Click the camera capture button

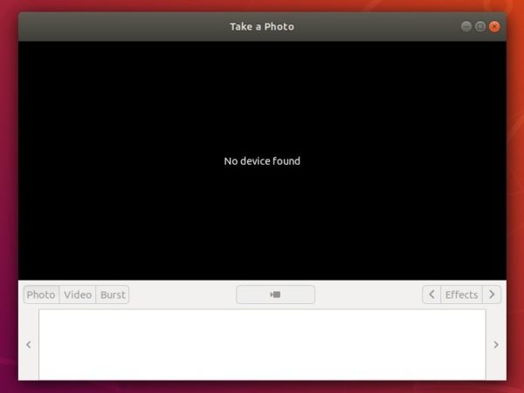(x=275, y=295)
